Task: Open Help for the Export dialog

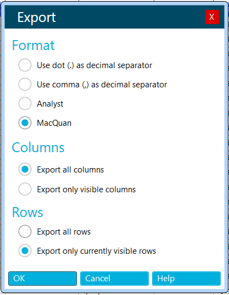Action: (186, 279)
